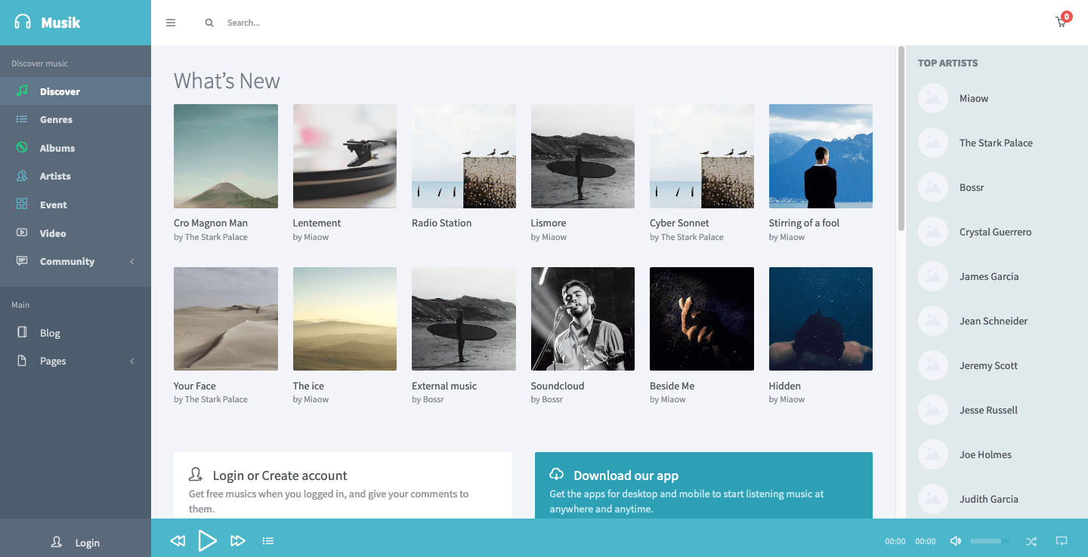Open the shopping cart icon
The height and width of the screenshot is (557, 1088).
tap(1062, 22)
